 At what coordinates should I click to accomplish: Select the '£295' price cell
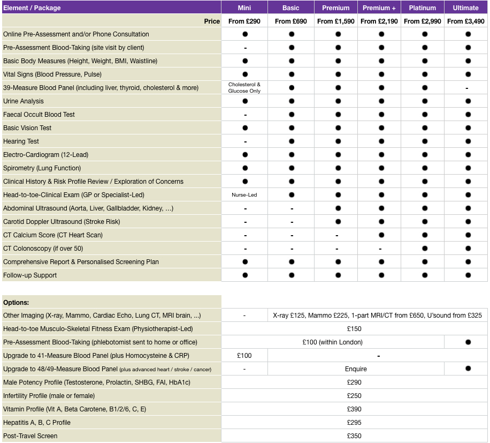[354, 423]
